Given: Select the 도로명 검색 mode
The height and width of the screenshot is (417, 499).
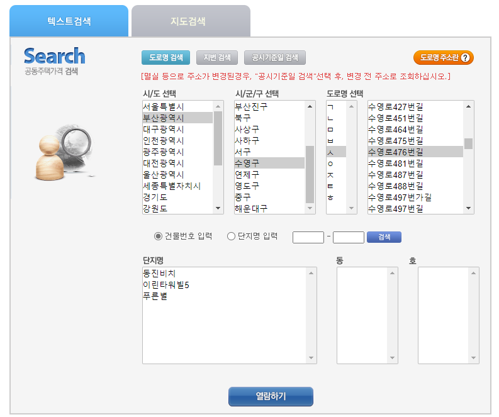Looking at the screenshot, I should [x=165, y=58].
